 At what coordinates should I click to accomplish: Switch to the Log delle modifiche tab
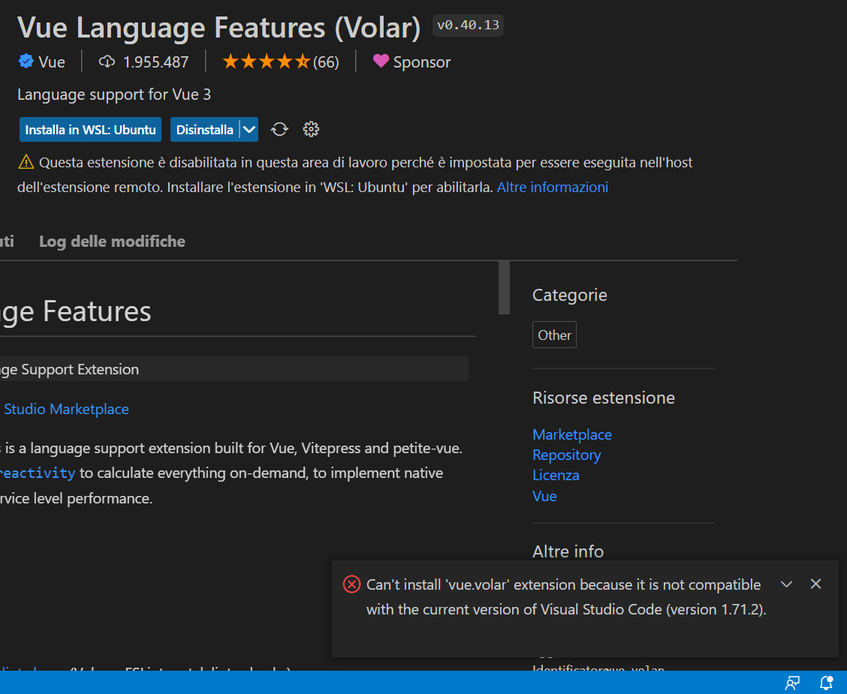[x=111, y=241]
